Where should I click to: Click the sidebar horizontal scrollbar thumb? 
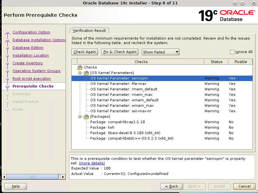coord(32,177)
